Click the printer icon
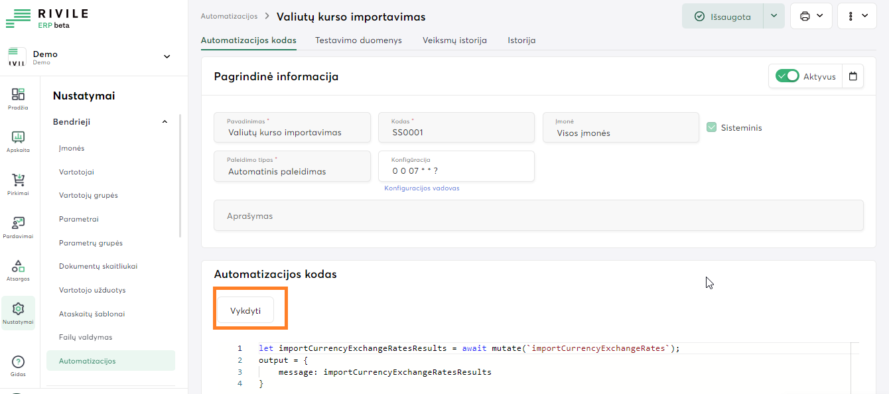This screenshot has width=889, height=394. pos(805,16)
